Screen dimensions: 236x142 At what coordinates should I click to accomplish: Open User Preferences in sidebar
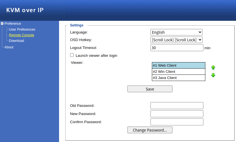click(x=22, y=30)
